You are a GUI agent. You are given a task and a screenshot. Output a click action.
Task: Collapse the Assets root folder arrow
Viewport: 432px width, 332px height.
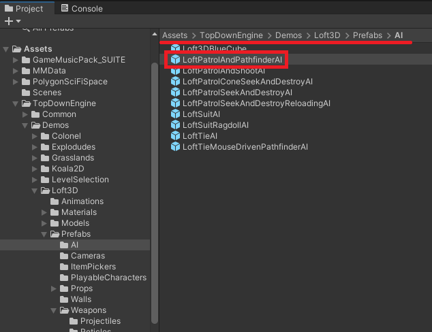5,49
